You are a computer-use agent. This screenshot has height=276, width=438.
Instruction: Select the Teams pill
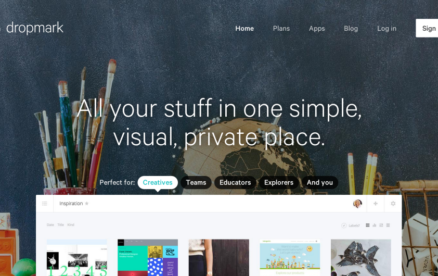[x=196, y=183]
